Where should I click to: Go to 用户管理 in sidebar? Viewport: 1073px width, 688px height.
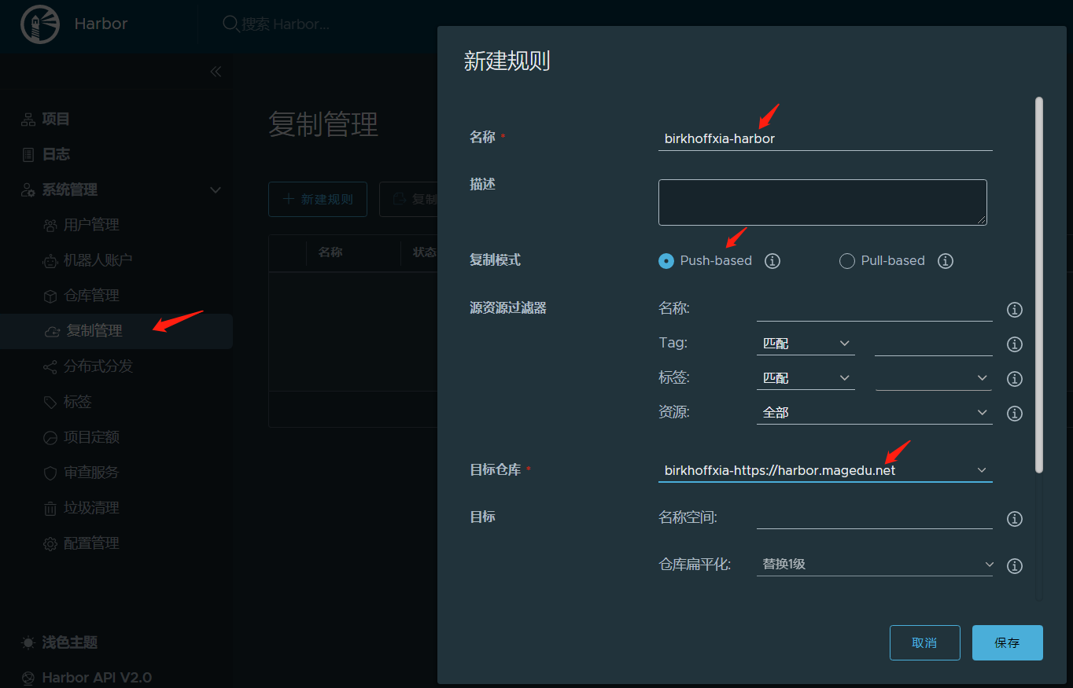point(91,225)
